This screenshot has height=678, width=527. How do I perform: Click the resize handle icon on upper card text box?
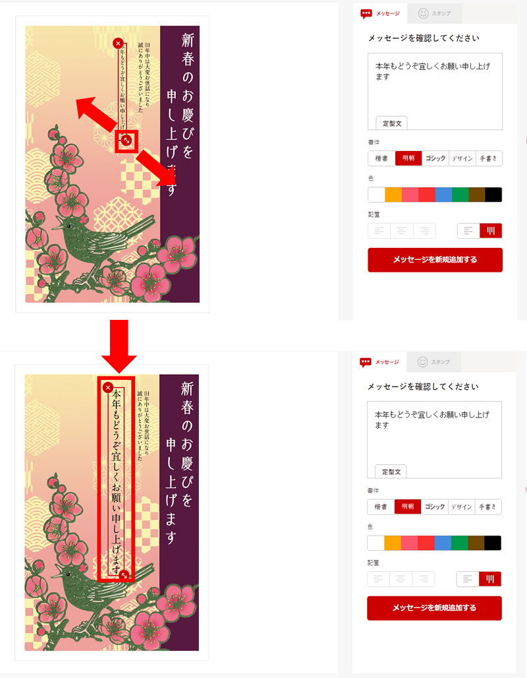point(126,140)
